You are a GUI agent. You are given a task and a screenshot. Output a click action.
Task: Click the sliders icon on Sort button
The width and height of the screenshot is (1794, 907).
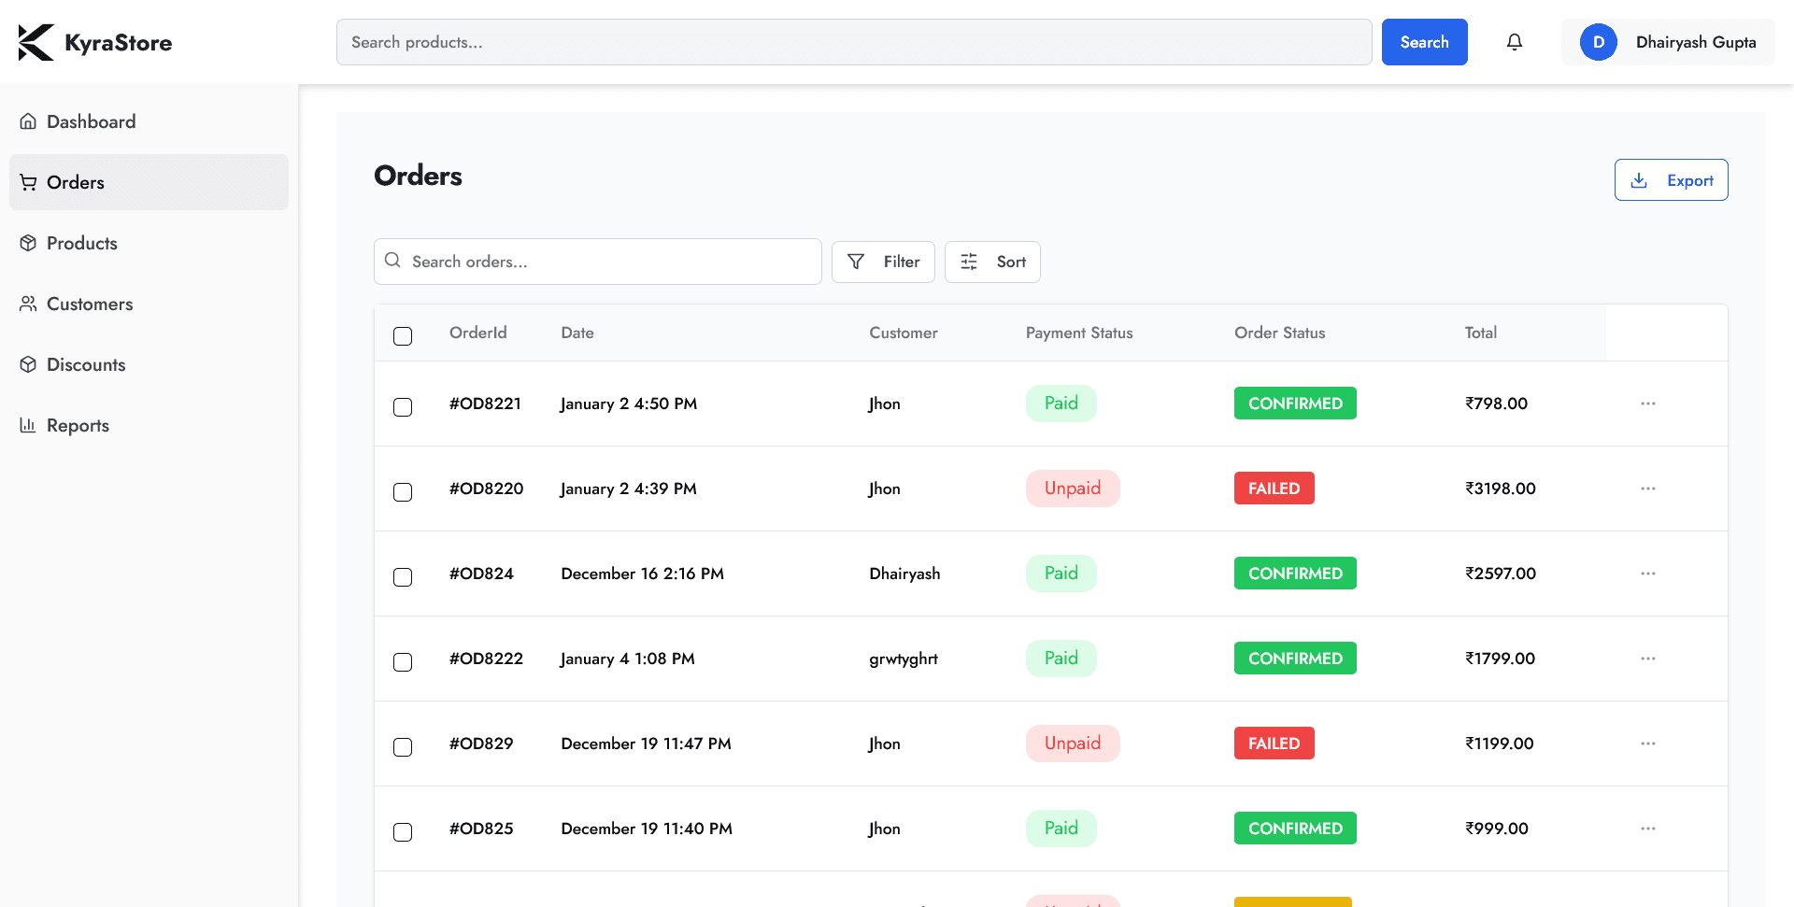tap(969, 262)
